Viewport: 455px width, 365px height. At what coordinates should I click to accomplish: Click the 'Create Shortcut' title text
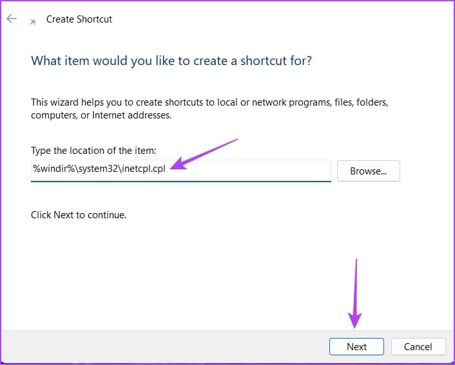point(79,19)
